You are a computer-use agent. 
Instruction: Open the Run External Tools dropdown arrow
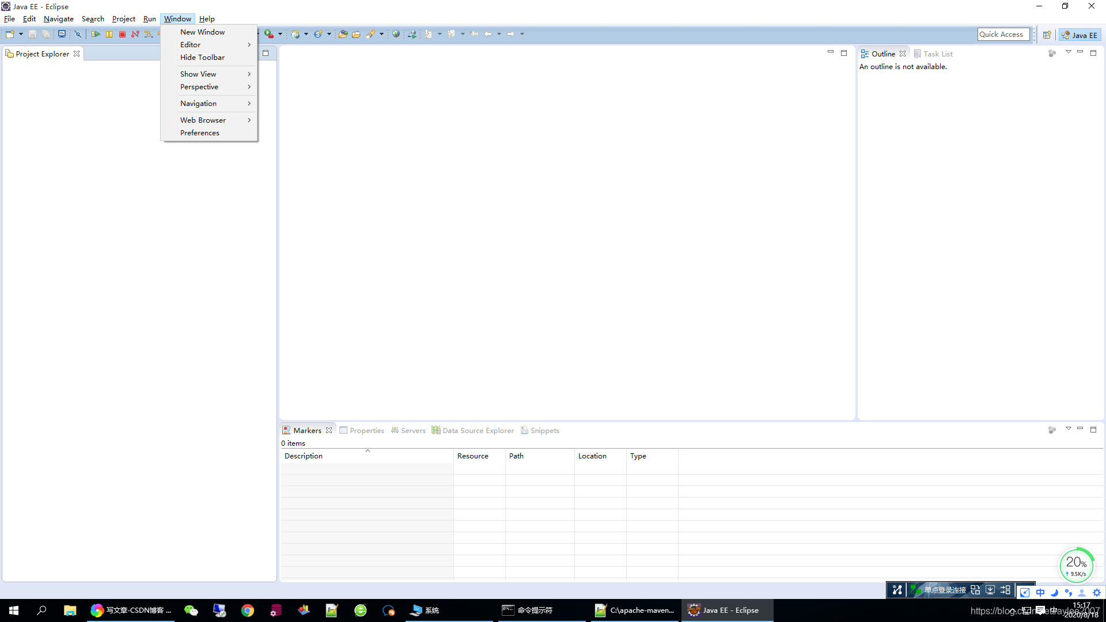[280, 35]
